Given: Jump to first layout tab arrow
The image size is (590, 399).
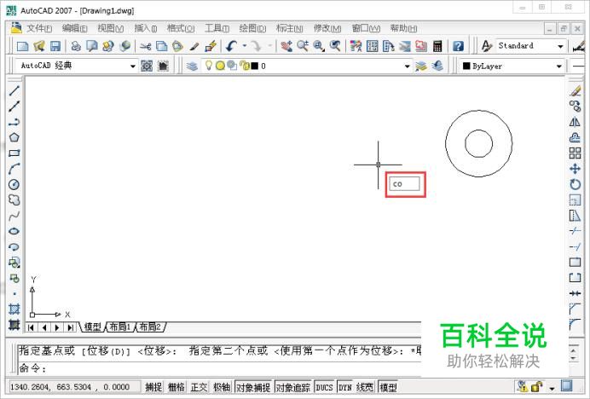Looking at the screenshot, I should [x=31, y=327].
